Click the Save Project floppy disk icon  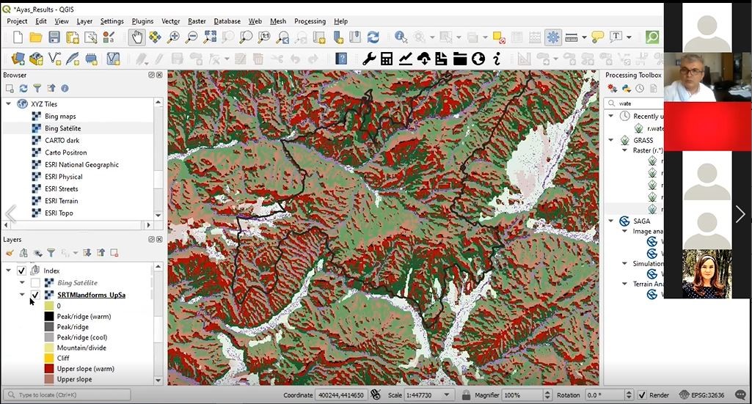point(54,37)
